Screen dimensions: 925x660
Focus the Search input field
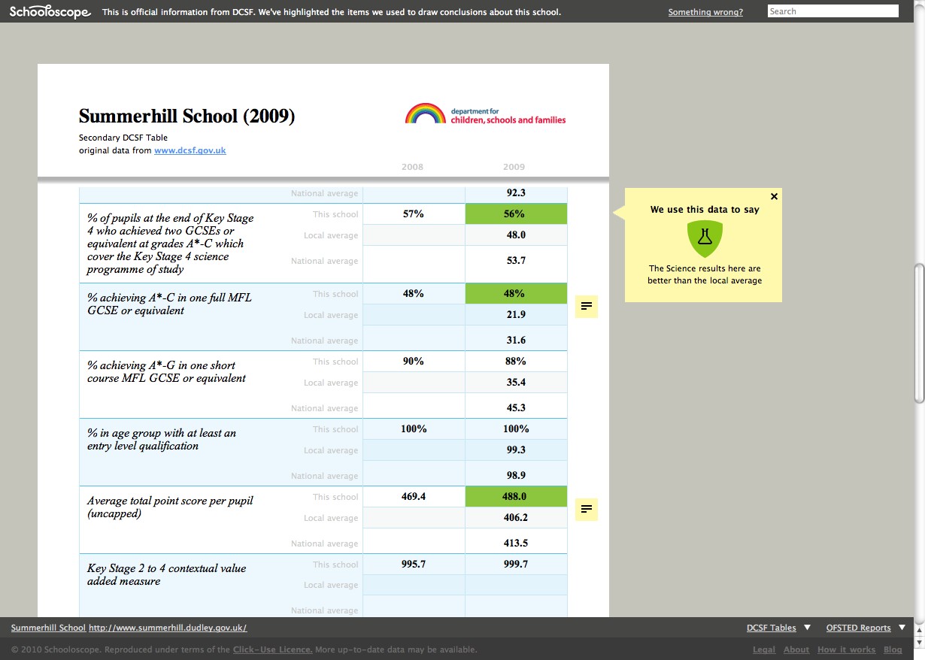pyautogui.click(x=833, y=11)
